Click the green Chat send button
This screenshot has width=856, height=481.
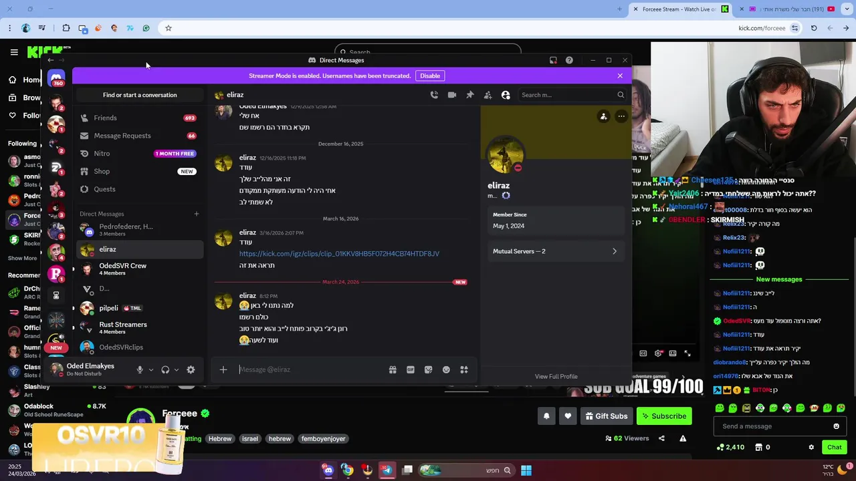(x=835, y=448)
